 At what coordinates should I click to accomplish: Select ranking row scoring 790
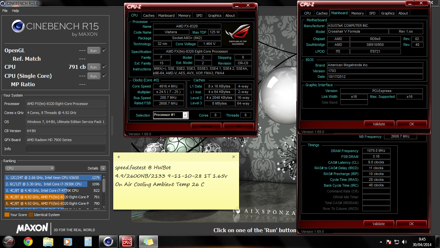point(53,203)
